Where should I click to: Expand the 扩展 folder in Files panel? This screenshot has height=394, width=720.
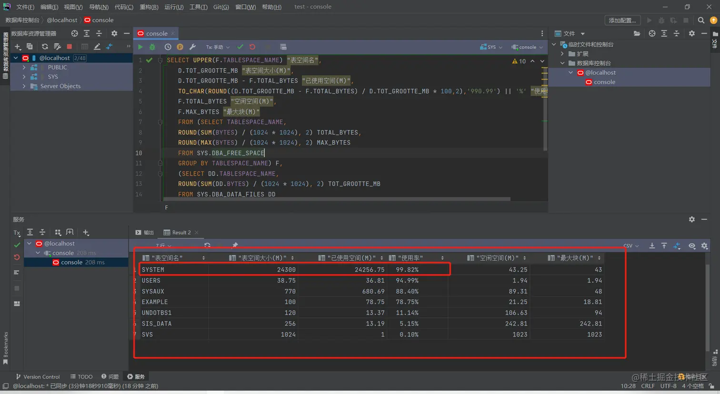tap(562, 54)
